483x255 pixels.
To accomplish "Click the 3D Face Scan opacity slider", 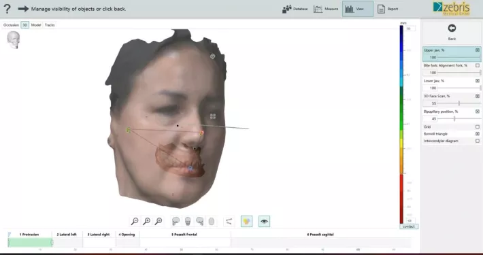I will pyautogui.click(x=459, y=103).
